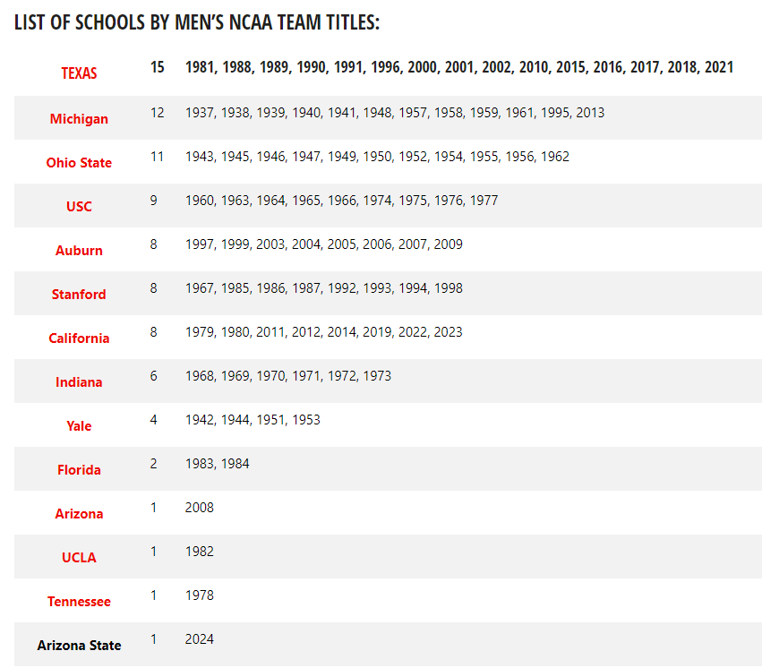Open the Indiana link

tap(79, 382)
